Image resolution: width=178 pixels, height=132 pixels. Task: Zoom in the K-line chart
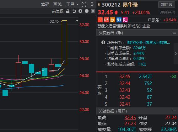tap(80, 11)
